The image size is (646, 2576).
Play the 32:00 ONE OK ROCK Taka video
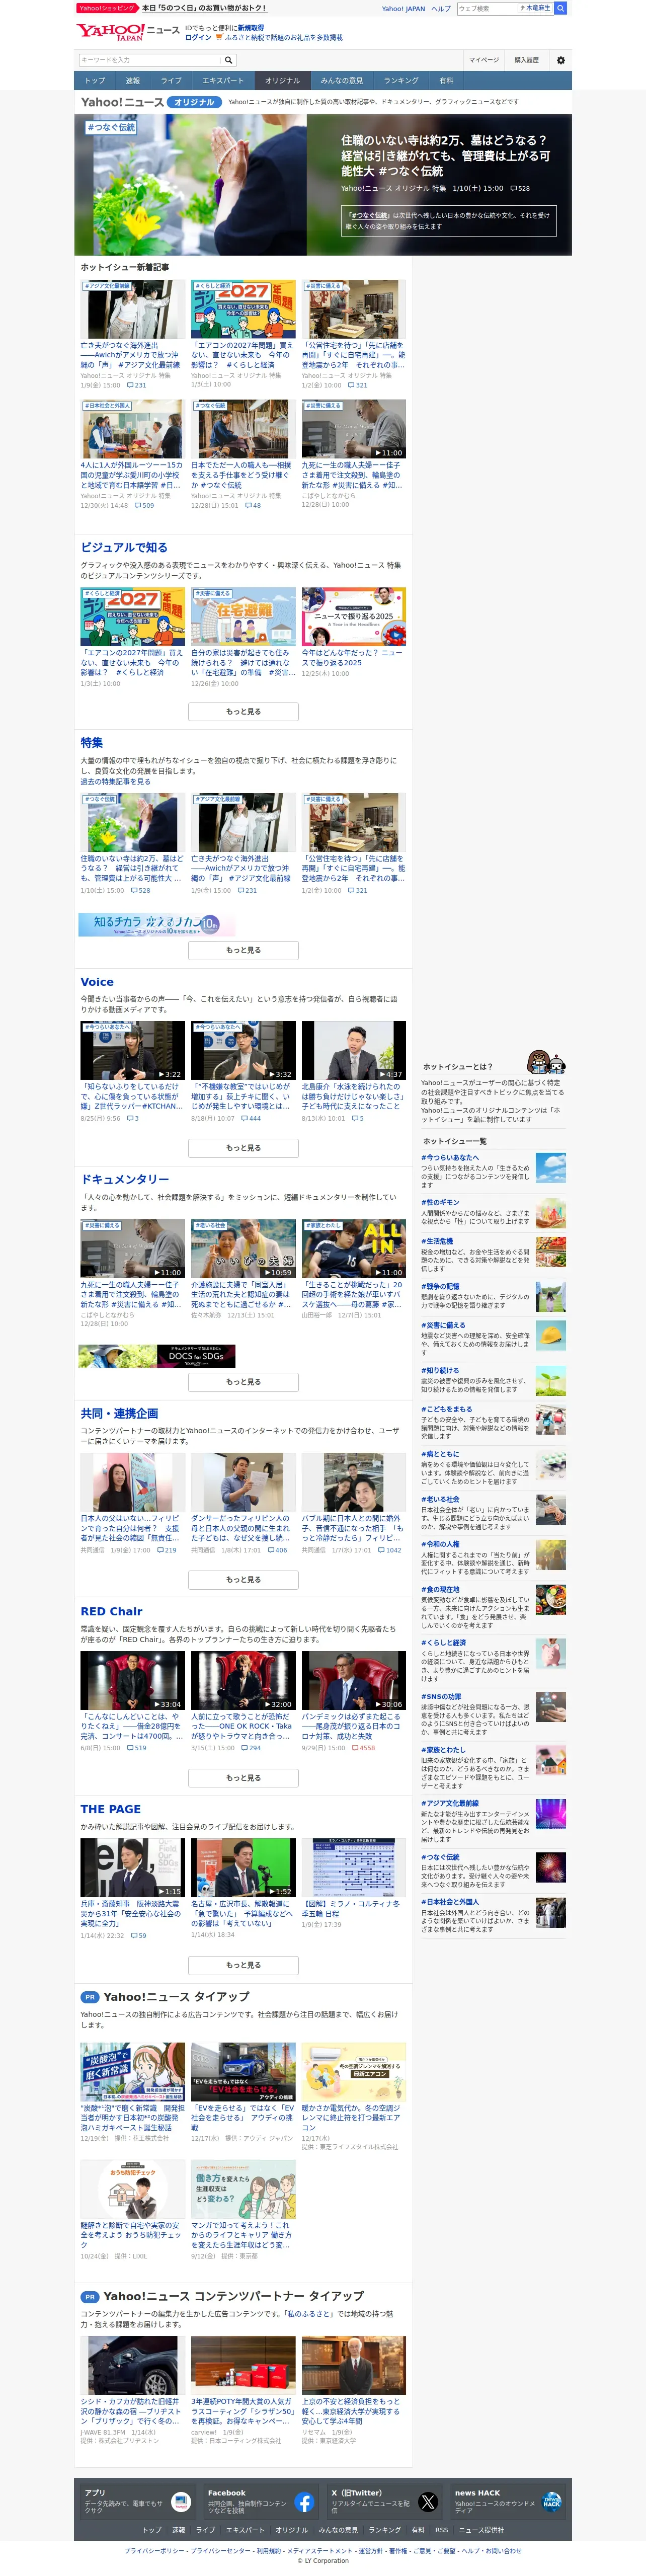[243, 1681]
